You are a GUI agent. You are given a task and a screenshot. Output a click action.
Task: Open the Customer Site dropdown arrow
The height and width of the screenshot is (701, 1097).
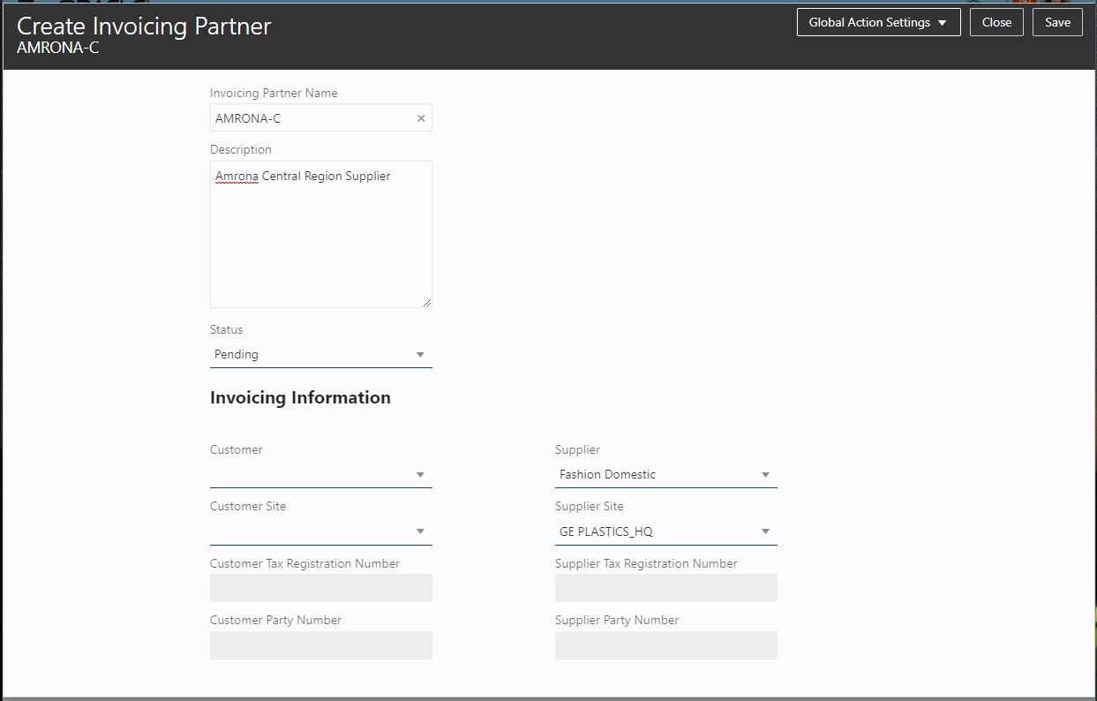[x=420, y=531]
